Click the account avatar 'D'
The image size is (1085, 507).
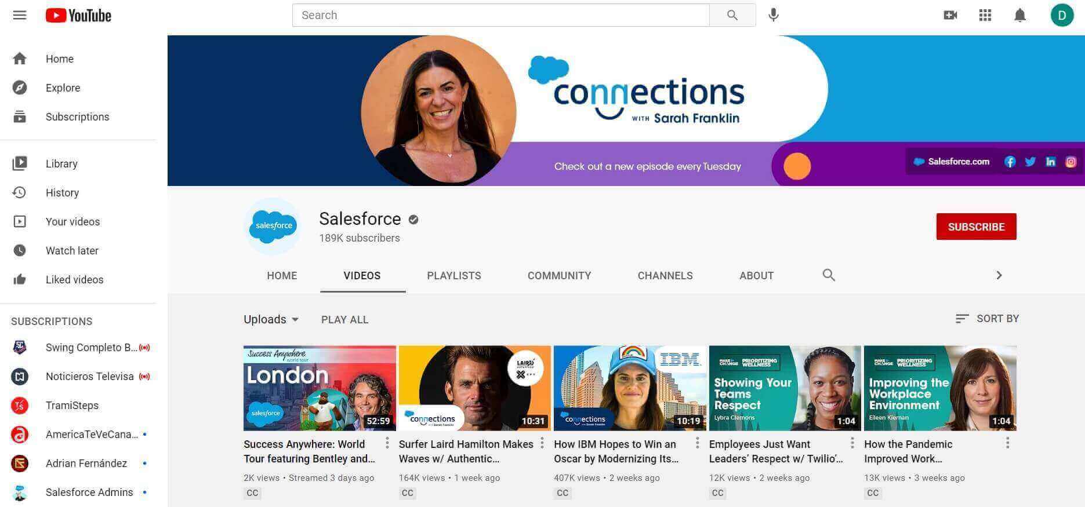point(1062,15)
